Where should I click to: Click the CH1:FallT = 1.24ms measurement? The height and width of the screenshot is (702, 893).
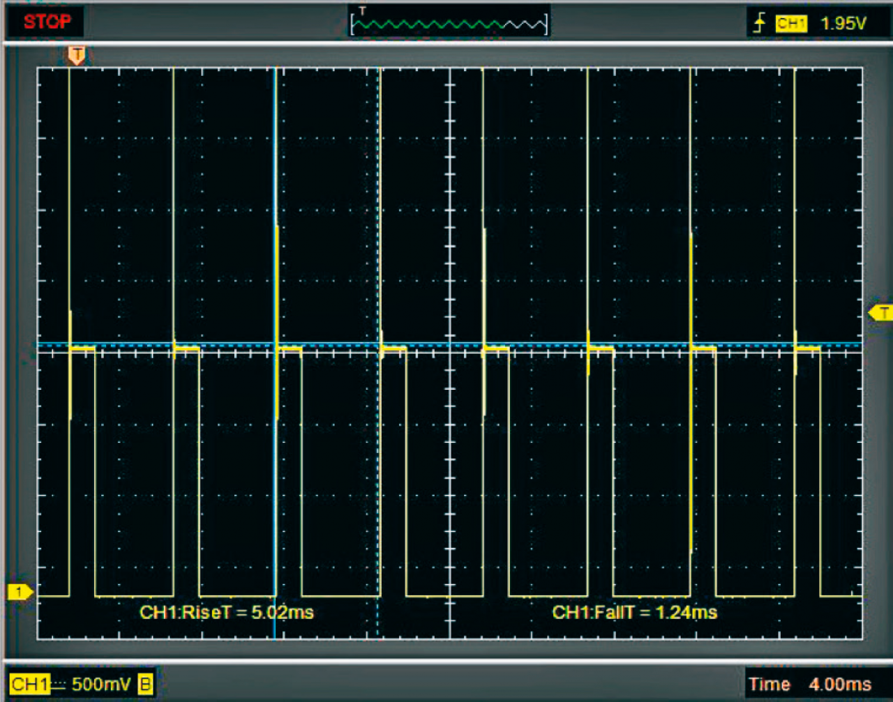pyautogui.click(x=635, y=613)
